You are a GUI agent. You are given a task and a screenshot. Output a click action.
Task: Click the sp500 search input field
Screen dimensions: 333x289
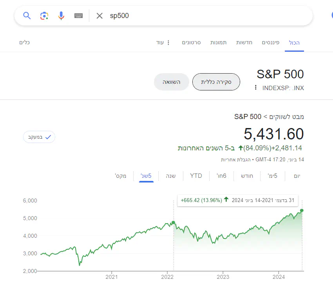204,16
